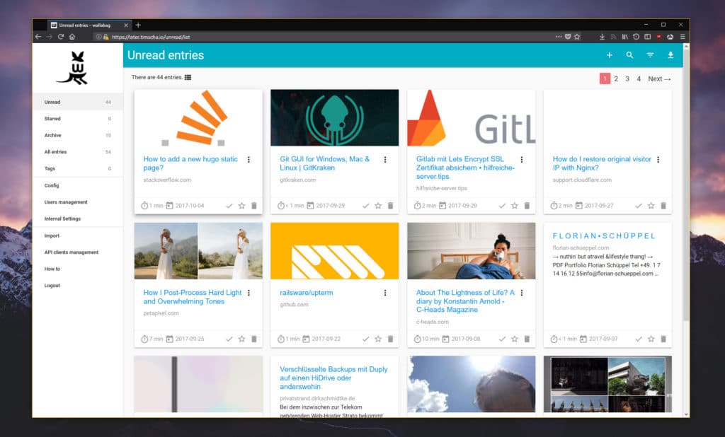
Task: Select Unread in the sidebar
Action: click(x=78, y=102)
